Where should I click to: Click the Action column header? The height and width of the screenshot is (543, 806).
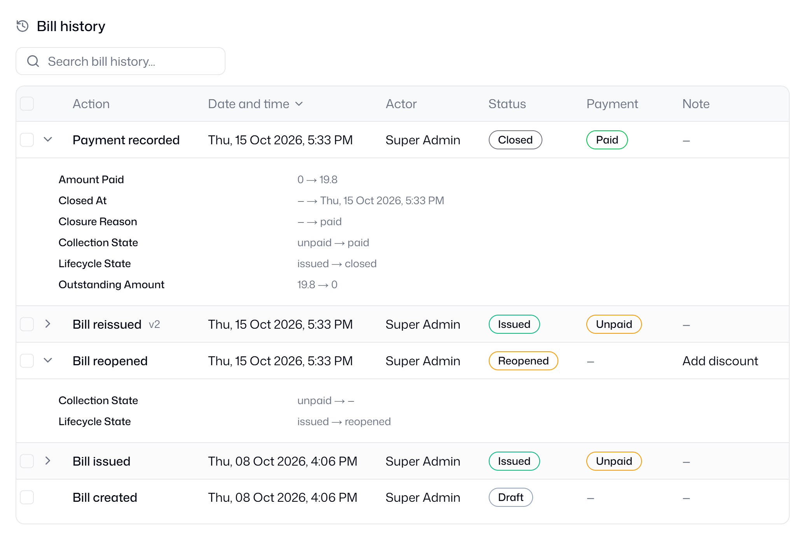pos(91,104)
